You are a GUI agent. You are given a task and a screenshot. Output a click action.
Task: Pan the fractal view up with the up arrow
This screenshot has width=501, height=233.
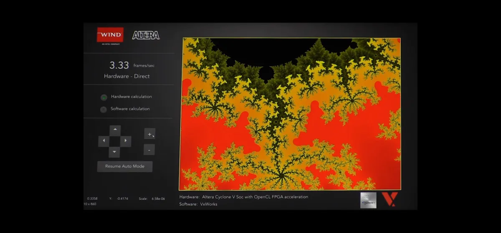pyautogui.click(x=115, y=130)
